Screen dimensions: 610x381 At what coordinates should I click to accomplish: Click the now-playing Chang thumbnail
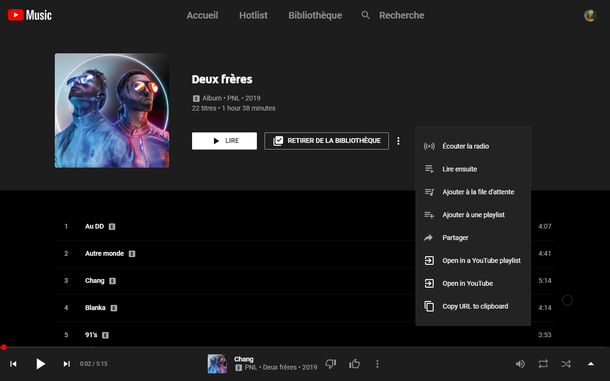[x=217, y=364]
